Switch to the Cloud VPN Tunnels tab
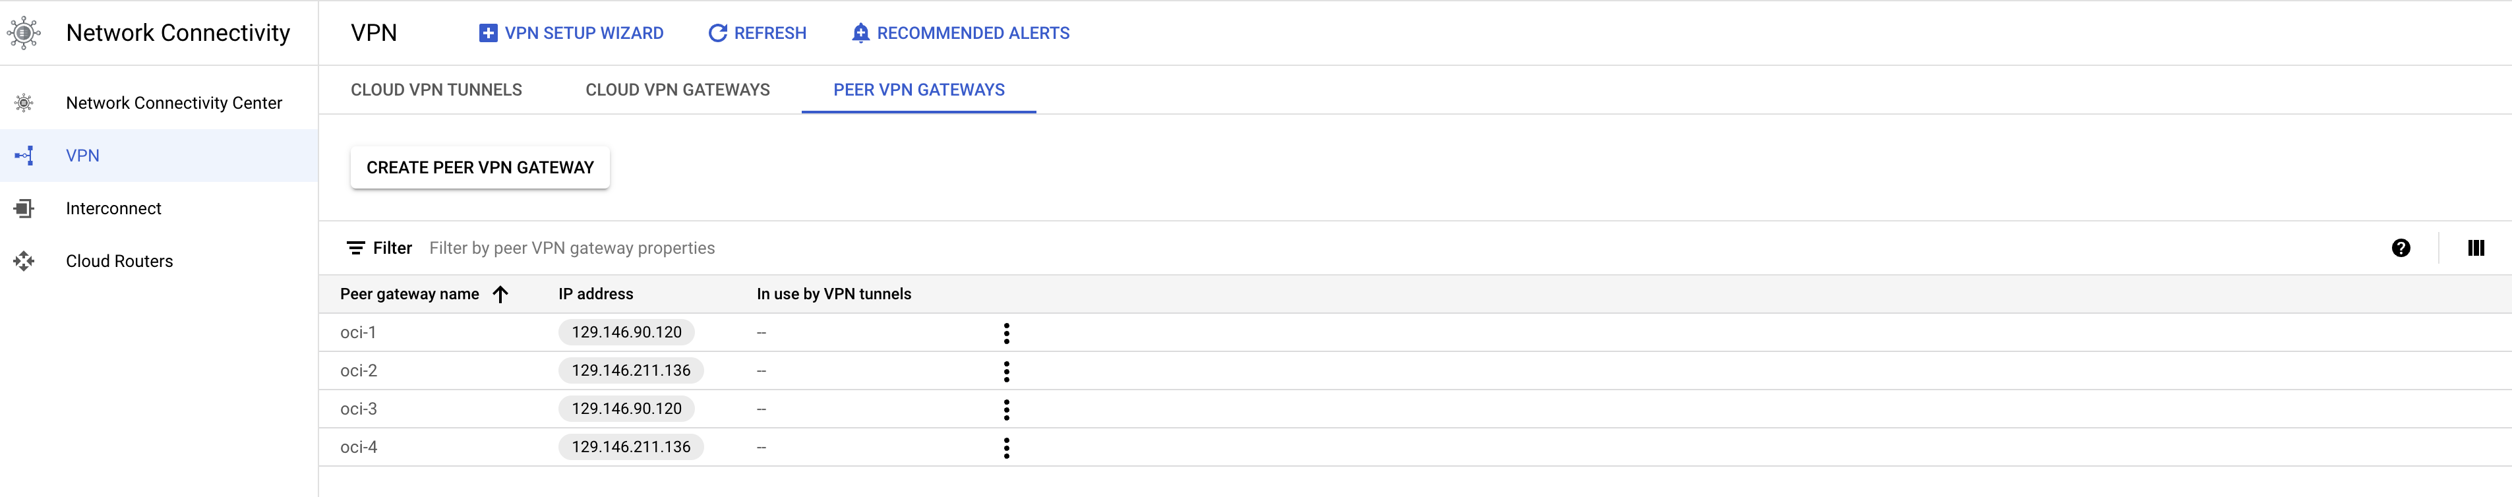The image size is (2512, 497). coord(436,90)
